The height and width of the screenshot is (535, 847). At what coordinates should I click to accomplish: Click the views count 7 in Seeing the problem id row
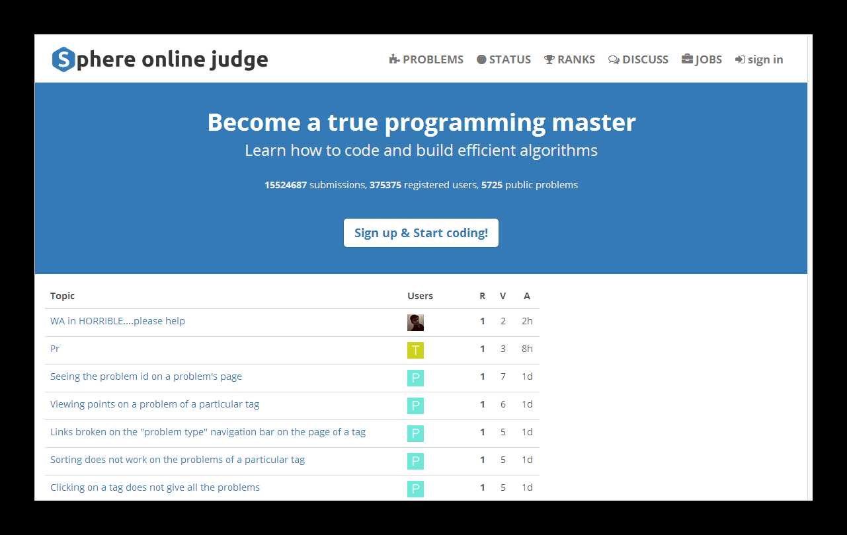[503, 376]
